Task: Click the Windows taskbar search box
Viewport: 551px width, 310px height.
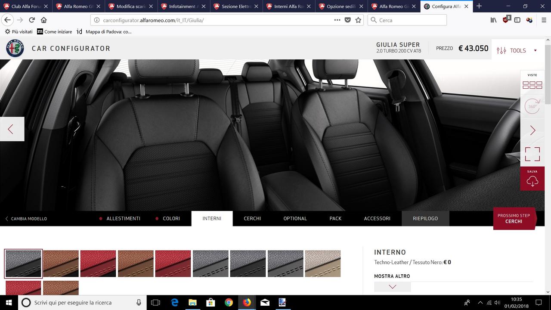Action: point(82,303)
